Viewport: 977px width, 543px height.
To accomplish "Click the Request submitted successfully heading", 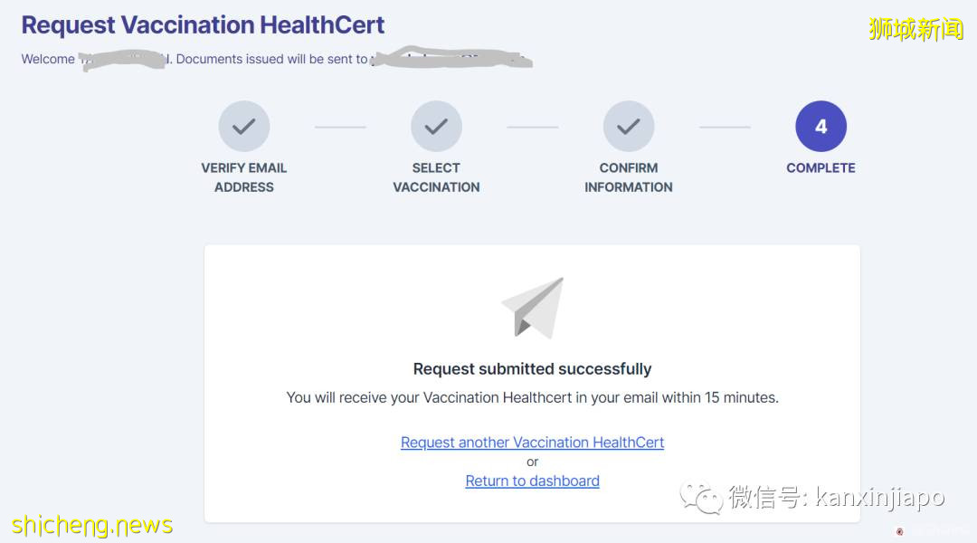I will coord(532,368).
